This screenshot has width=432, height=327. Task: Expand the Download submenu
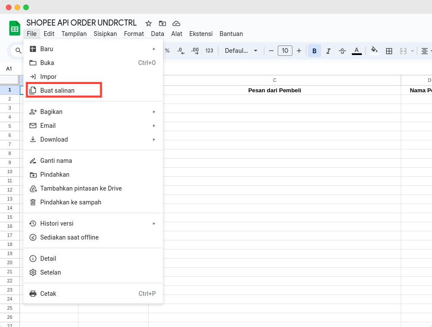tap(93, 139)
